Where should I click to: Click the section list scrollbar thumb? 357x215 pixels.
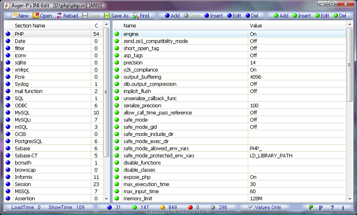point(106,92)
